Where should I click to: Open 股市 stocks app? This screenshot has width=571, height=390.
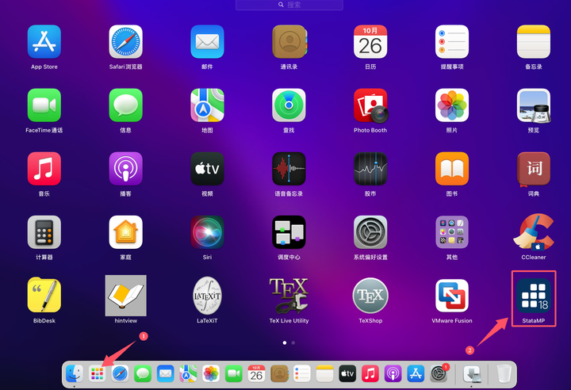click(x=370, y=169)
